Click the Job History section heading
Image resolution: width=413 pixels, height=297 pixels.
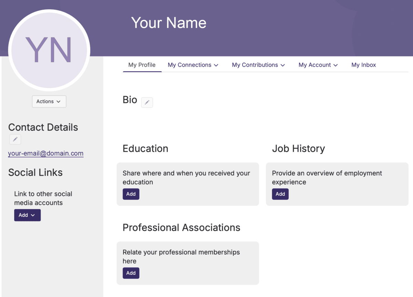coord(298,148)
